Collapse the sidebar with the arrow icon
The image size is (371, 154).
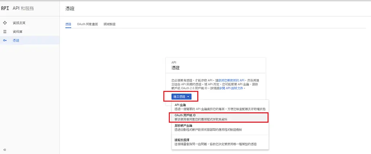pyautogui.click(x=5, y=150)
